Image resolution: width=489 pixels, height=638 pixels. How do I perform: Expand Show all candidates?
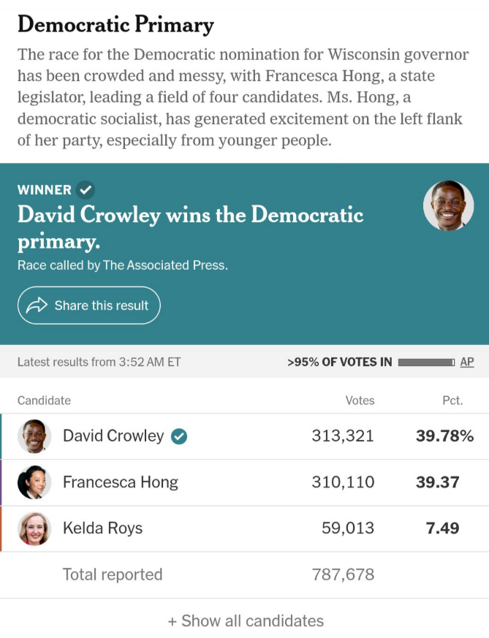[246, 621]
